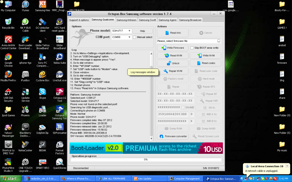Image resolution: width=292 pixels, height=182 pixels.
Task: Switch to Support & options tab
Action: 79,20
